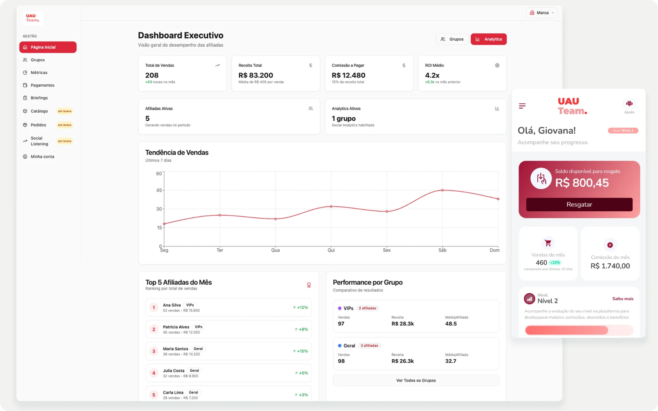This screenshot has width=658, height=411.
Task: Click the Geral group performance card
Action: click(x=416, y=354)
